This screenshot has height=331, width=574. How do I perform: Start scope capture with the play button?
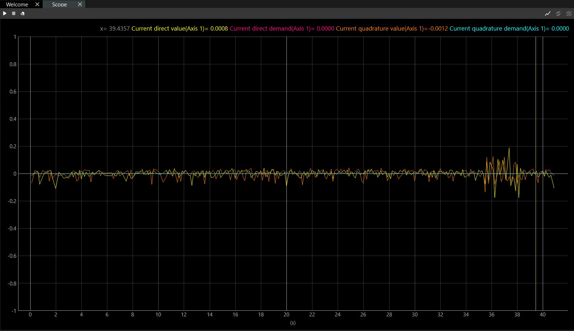5,14
